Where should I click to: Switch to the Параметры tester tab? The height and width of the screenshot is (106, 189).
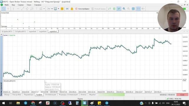29,95
